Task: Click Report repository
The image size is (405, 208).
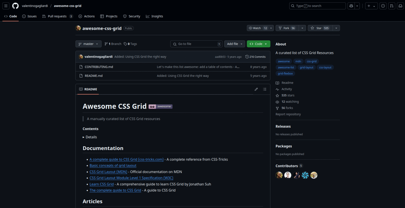Action: click(x=288, y=114)
